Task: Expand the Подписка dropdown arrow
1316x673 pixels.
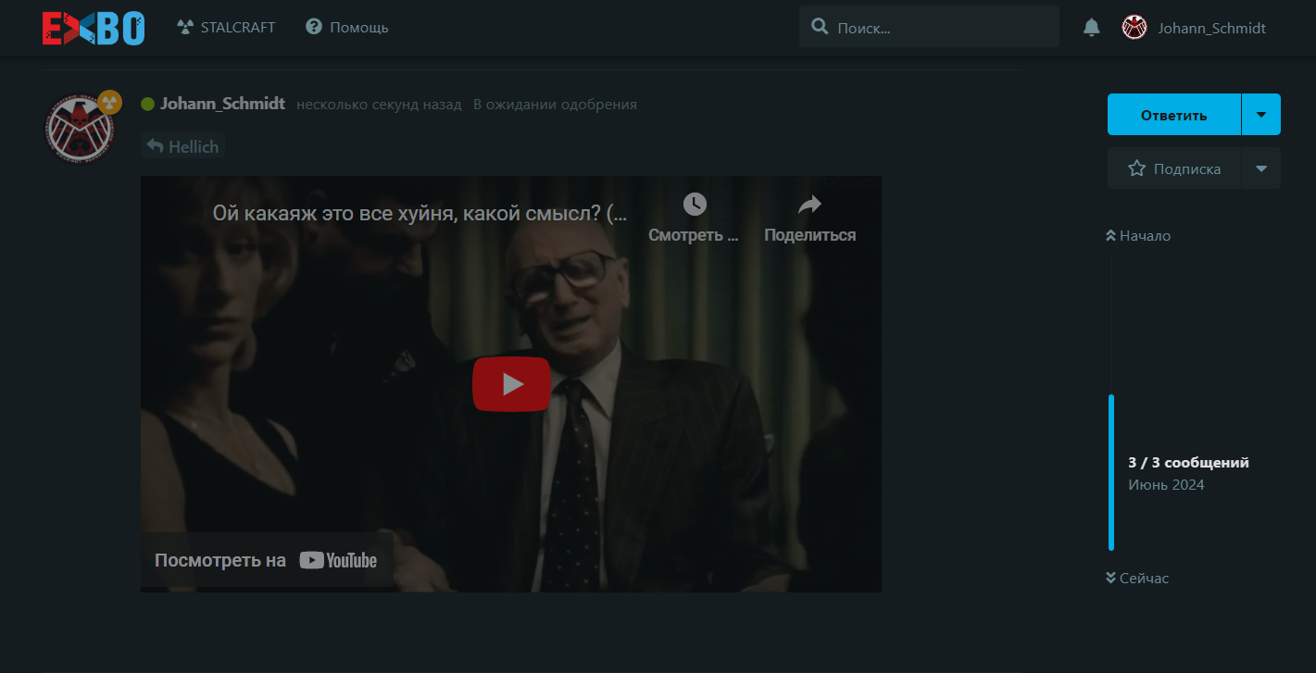Action: (x=1261, y=168)
